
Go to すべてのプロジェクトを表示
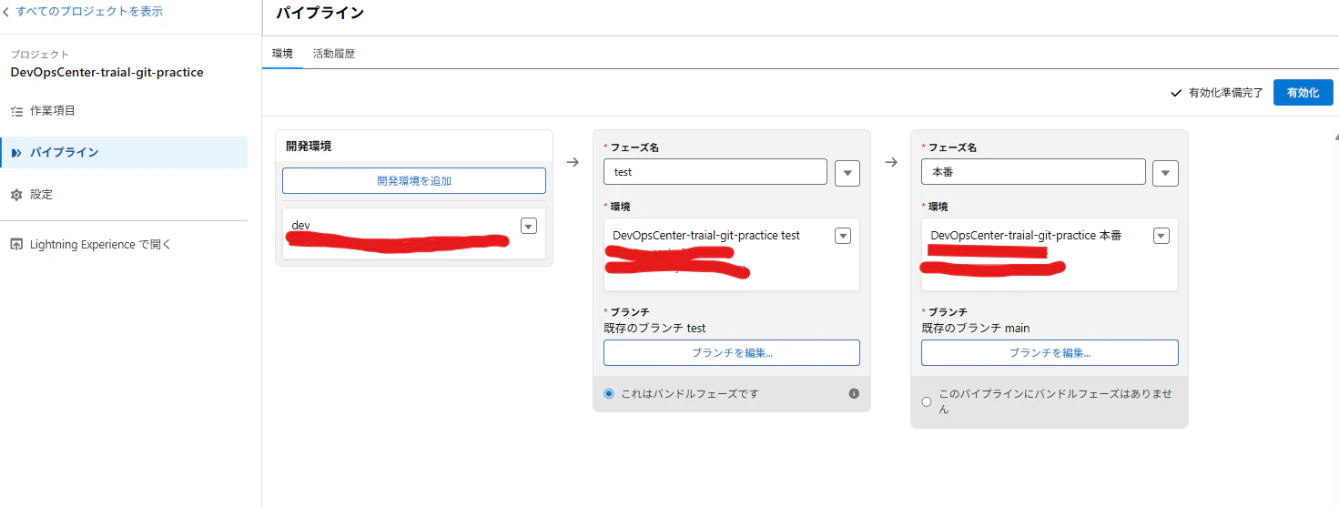click(89, 12)
